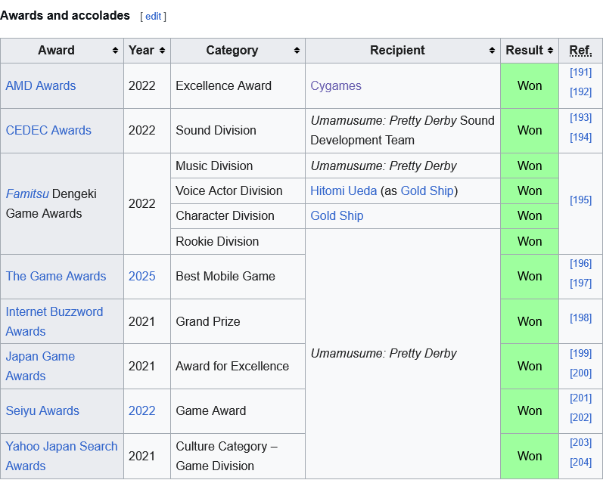Screen dimensions: 603x480
Task: Click the Awards and accolades heading
Action: pos(65,15)
